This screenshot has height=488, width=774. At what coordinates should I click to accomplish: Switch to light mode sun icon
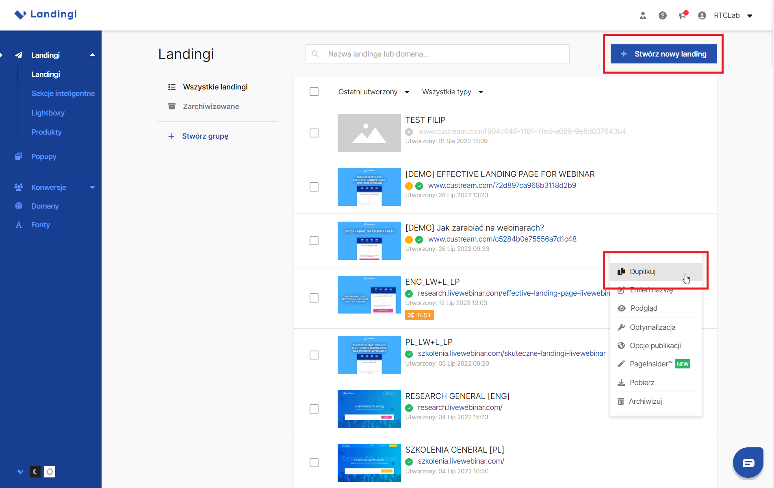[50, 472]
